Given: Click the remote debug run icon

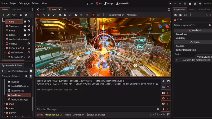Looking at the screenshot, I should click(x=185, y=3).
